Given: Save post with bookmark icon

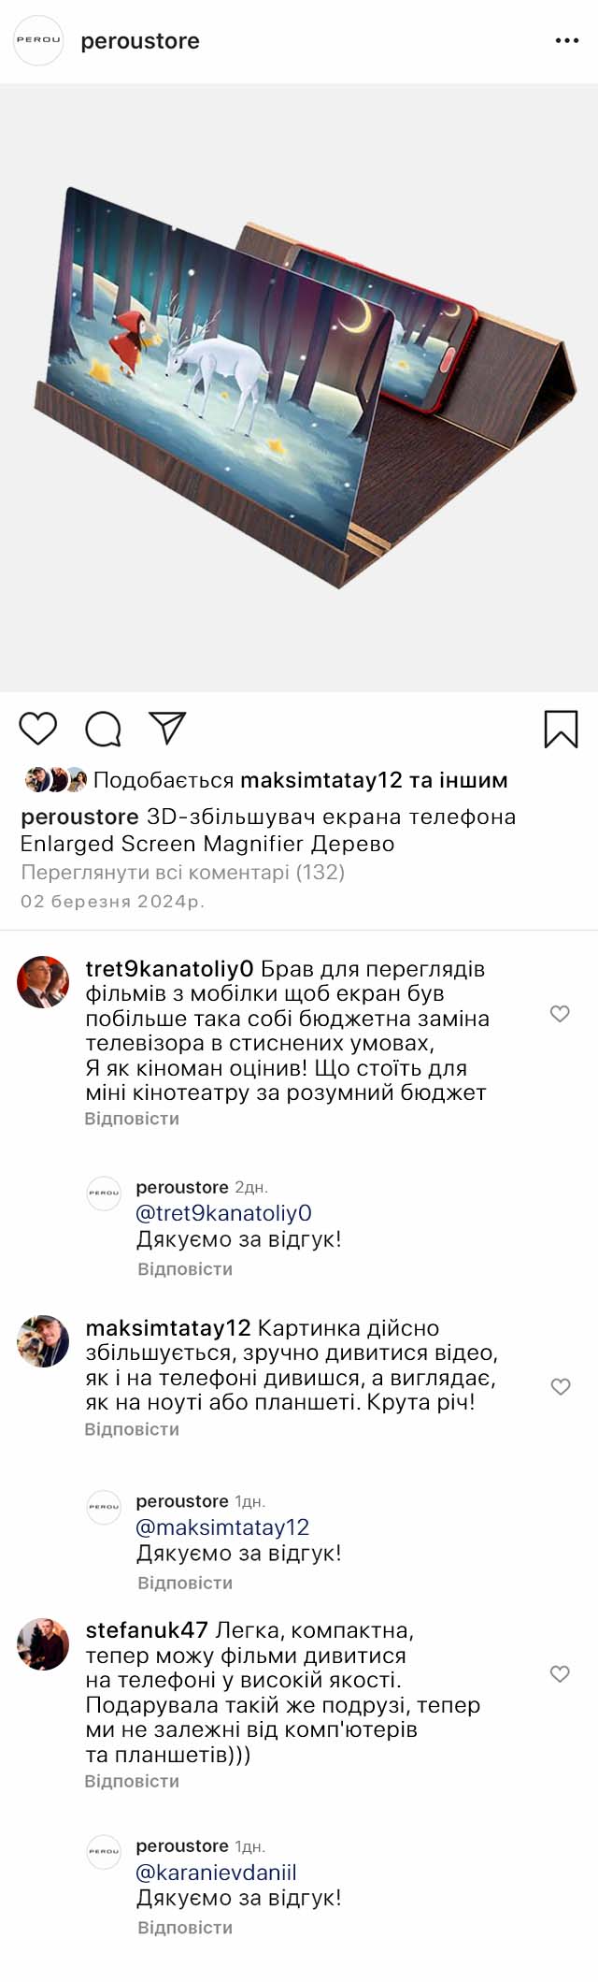Looking at the screenshot, I should [561, 729].
